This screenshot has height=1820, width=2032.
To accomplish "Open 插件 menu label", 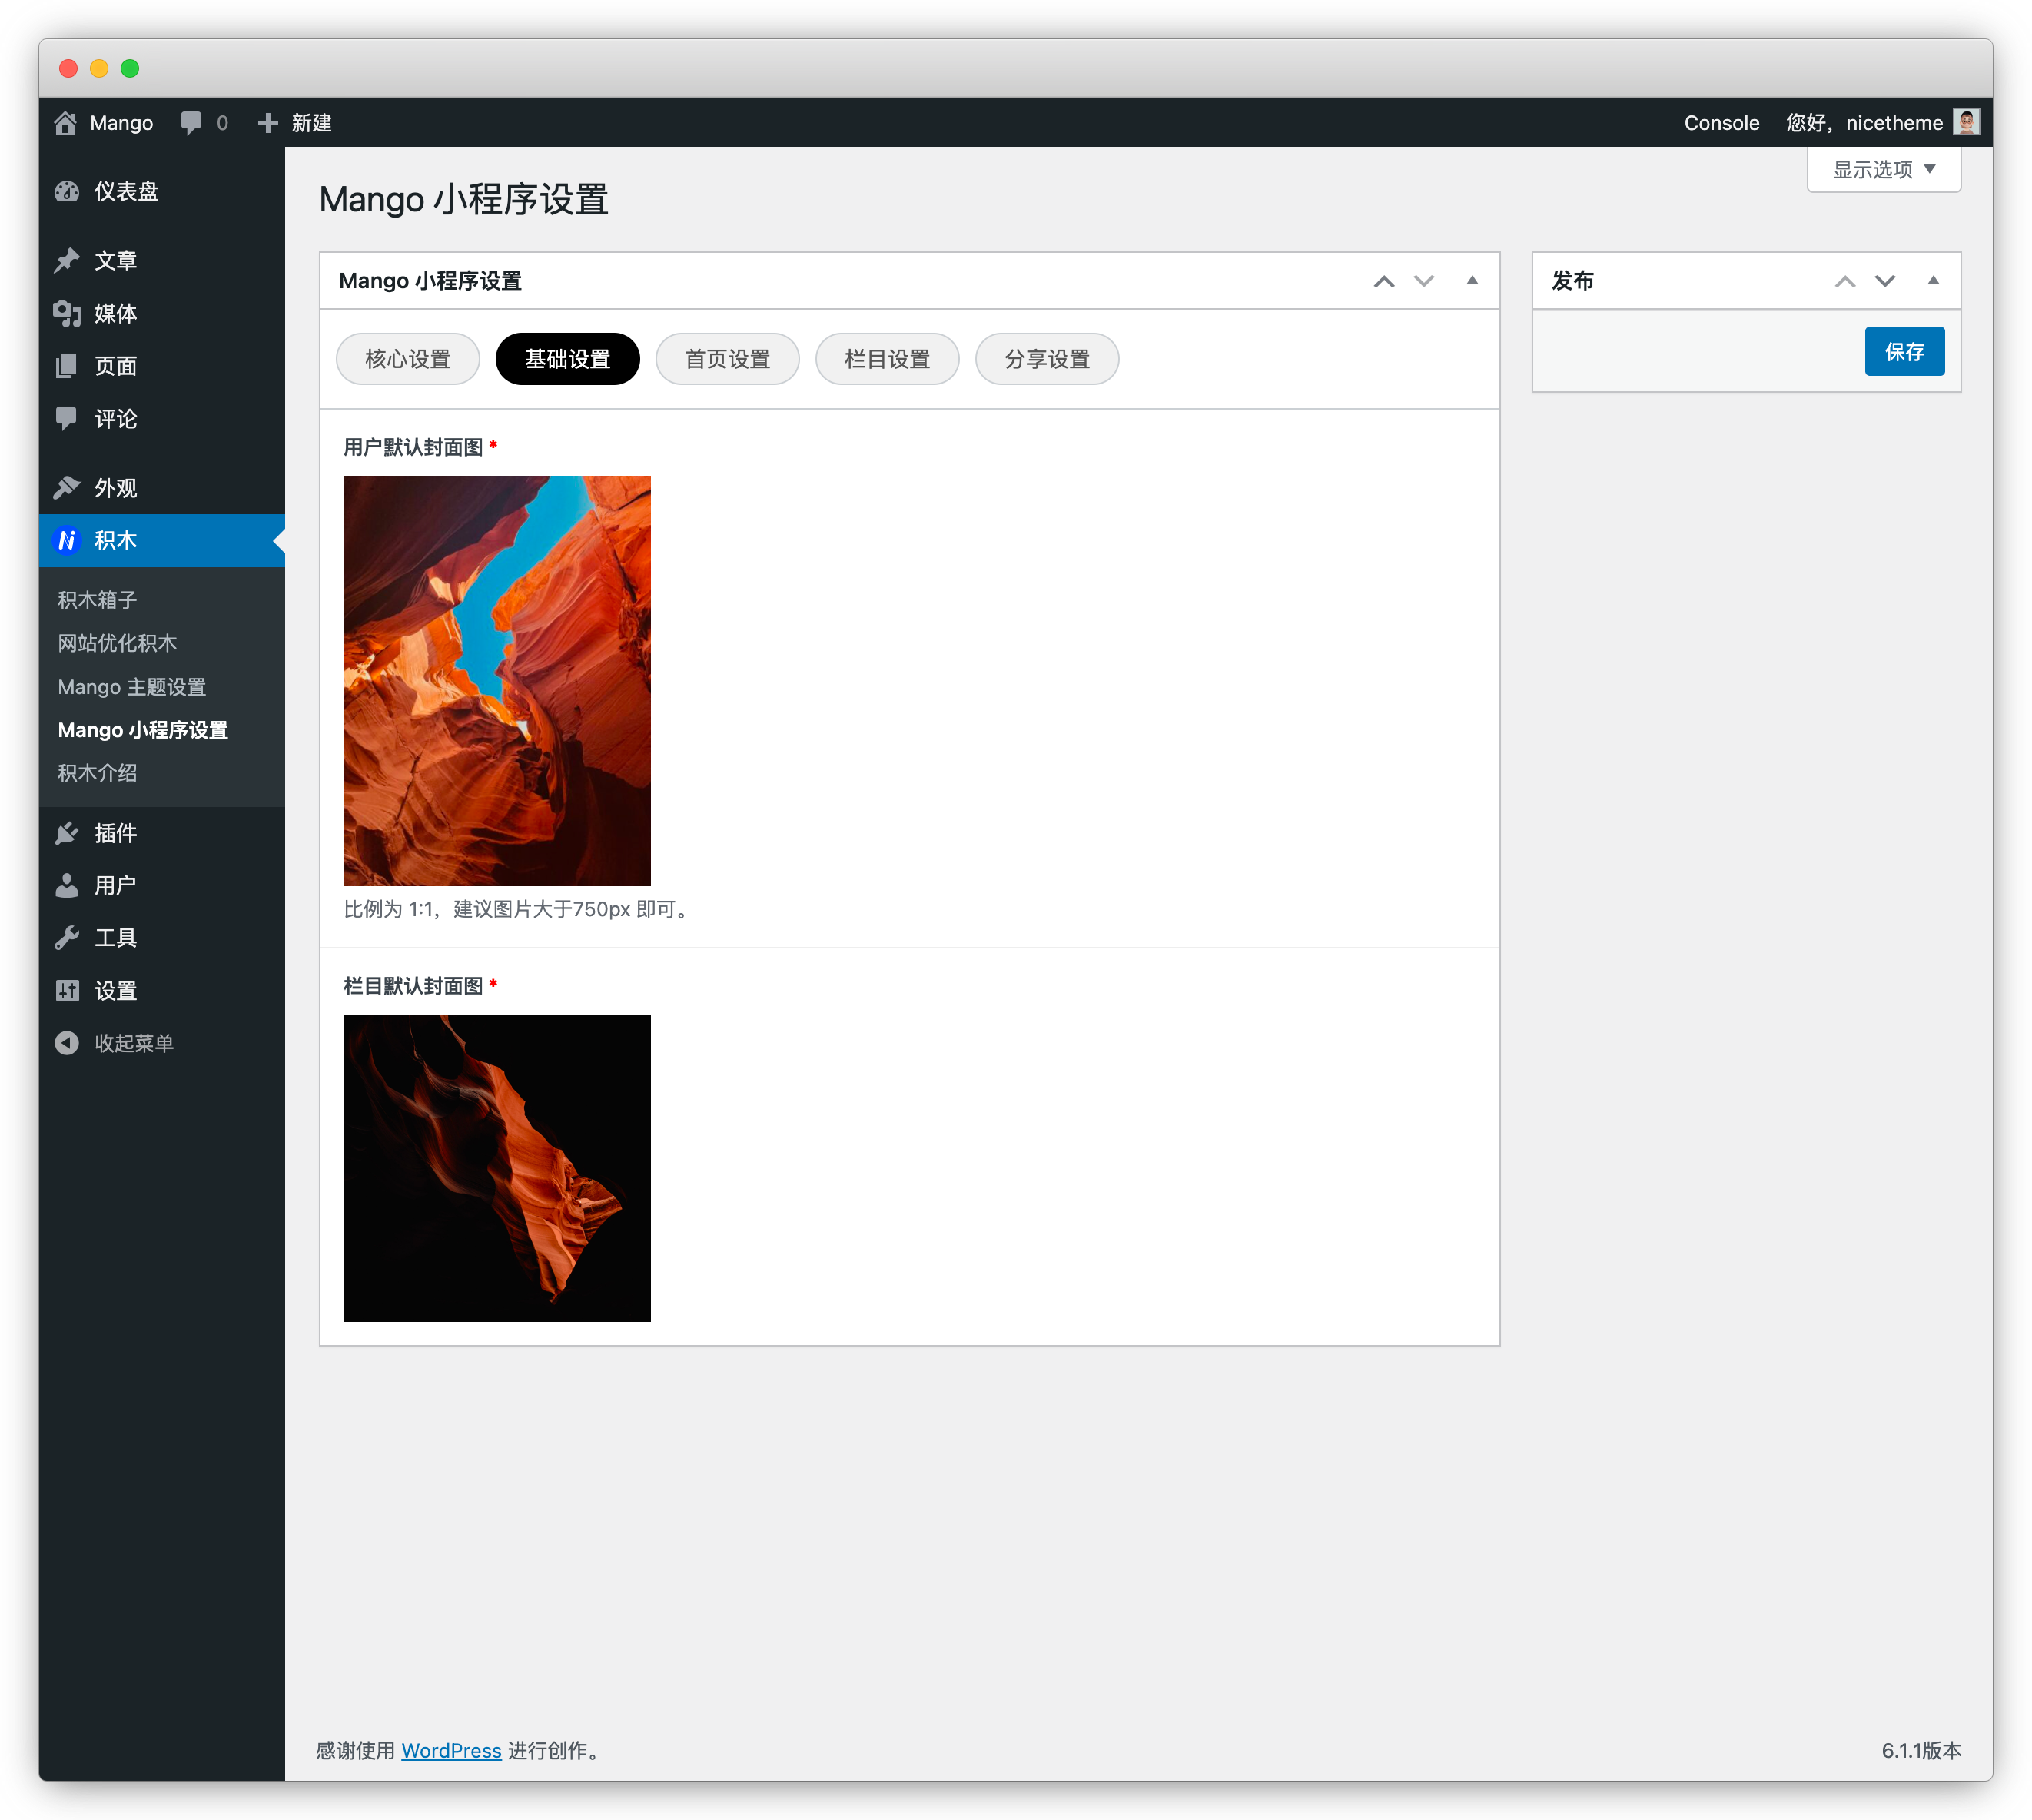I will (116, 833).
